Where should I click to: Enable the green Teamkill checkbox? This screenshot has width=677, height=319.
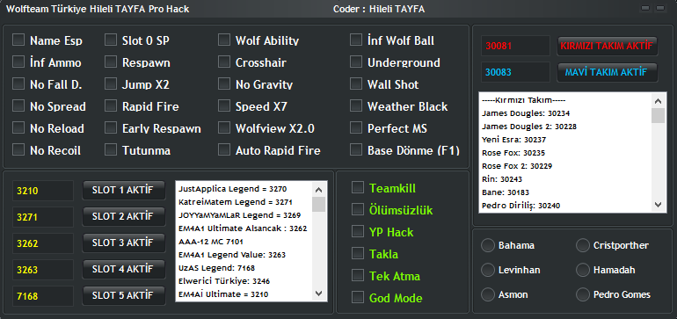(x=358, y=188)
